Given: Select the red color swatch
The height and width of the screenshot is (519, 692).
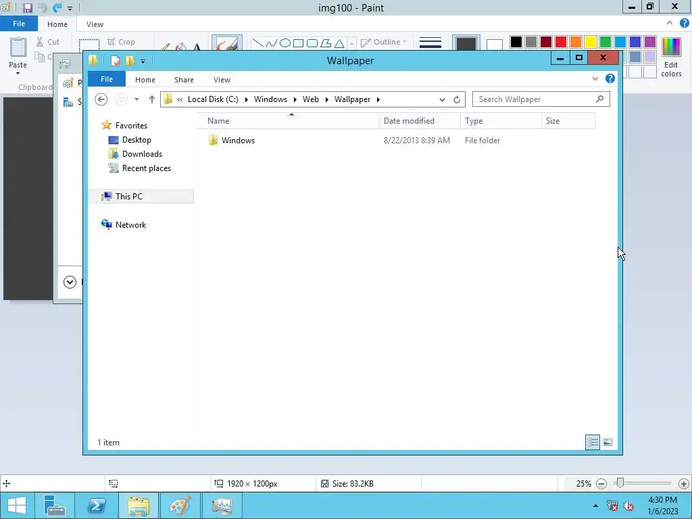Looking at the screenshot, I should pos(560,42).
